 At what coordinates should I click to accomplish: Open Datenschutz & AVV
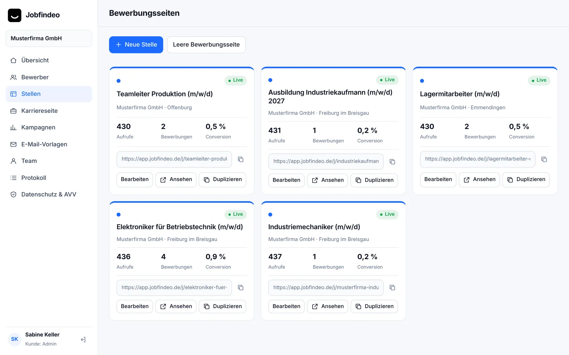(49, 195)
